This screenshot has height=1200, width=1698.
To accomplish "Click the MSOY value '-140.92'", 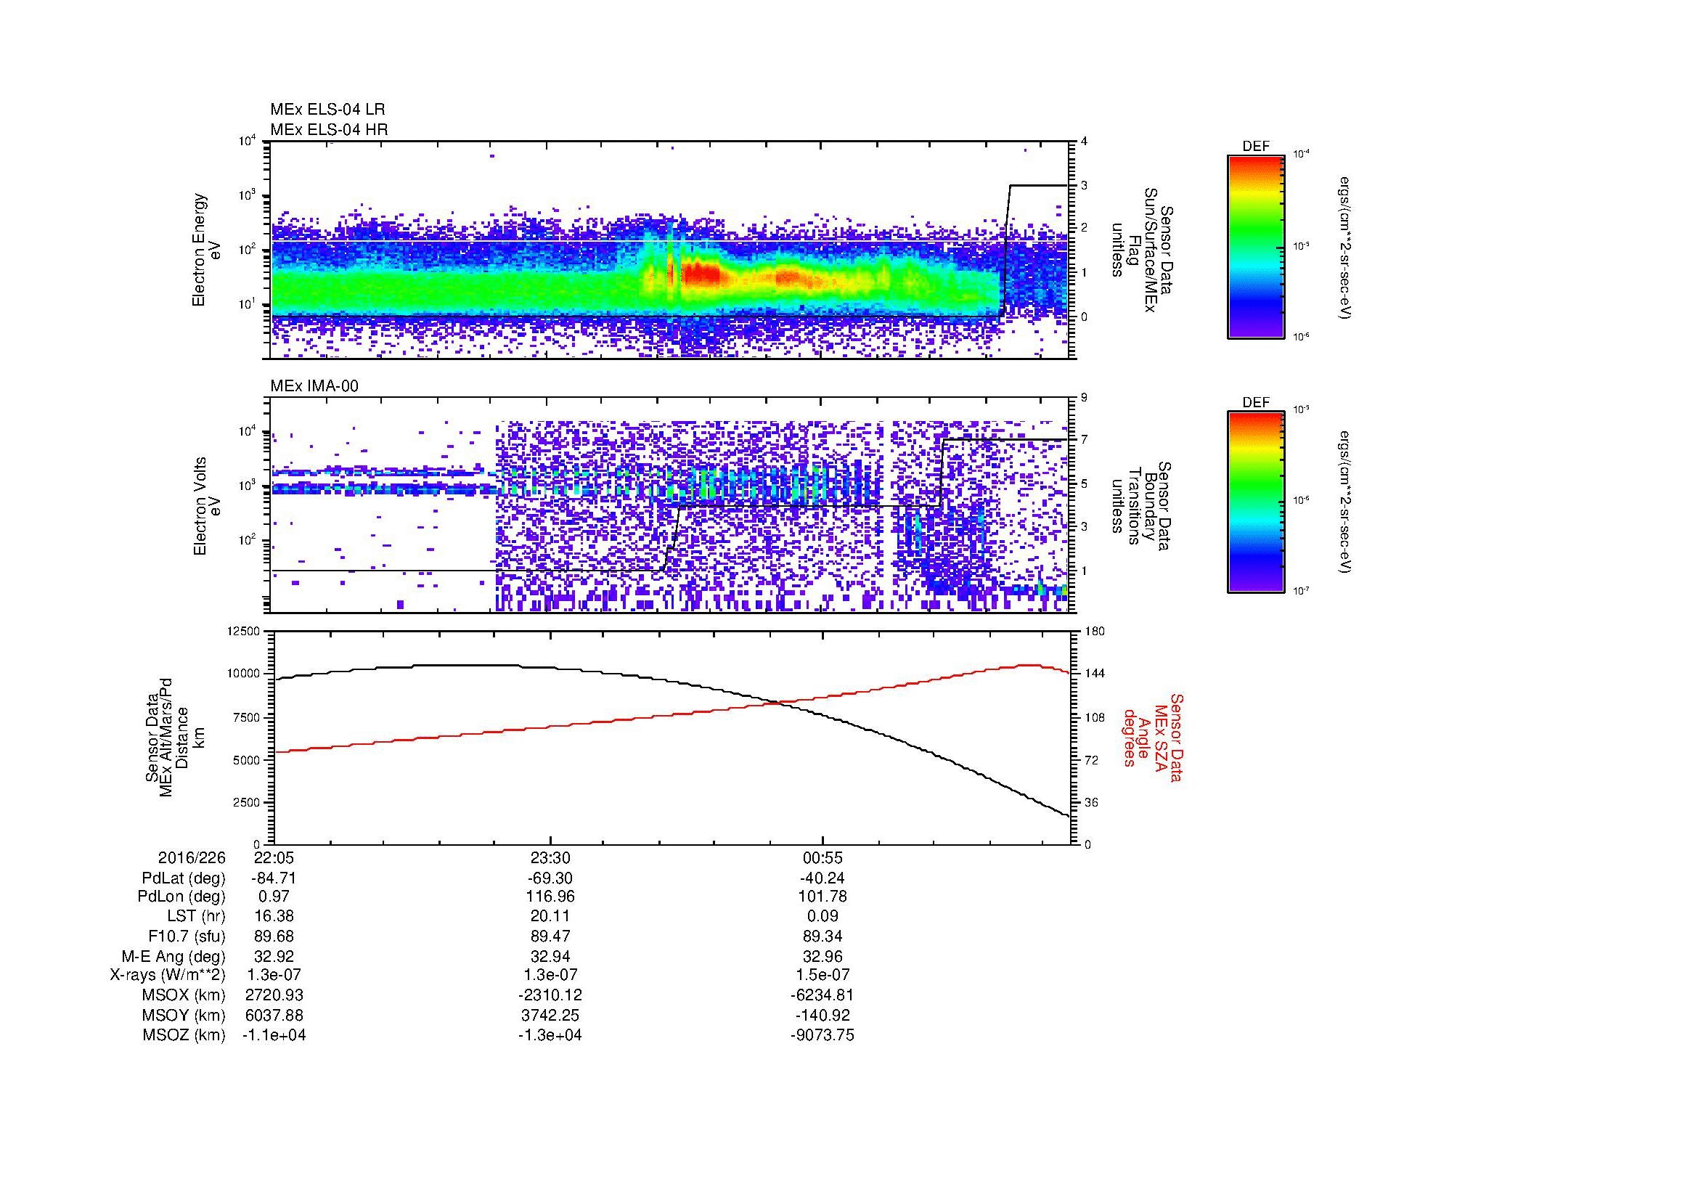I will click(x=823, y=1015).
